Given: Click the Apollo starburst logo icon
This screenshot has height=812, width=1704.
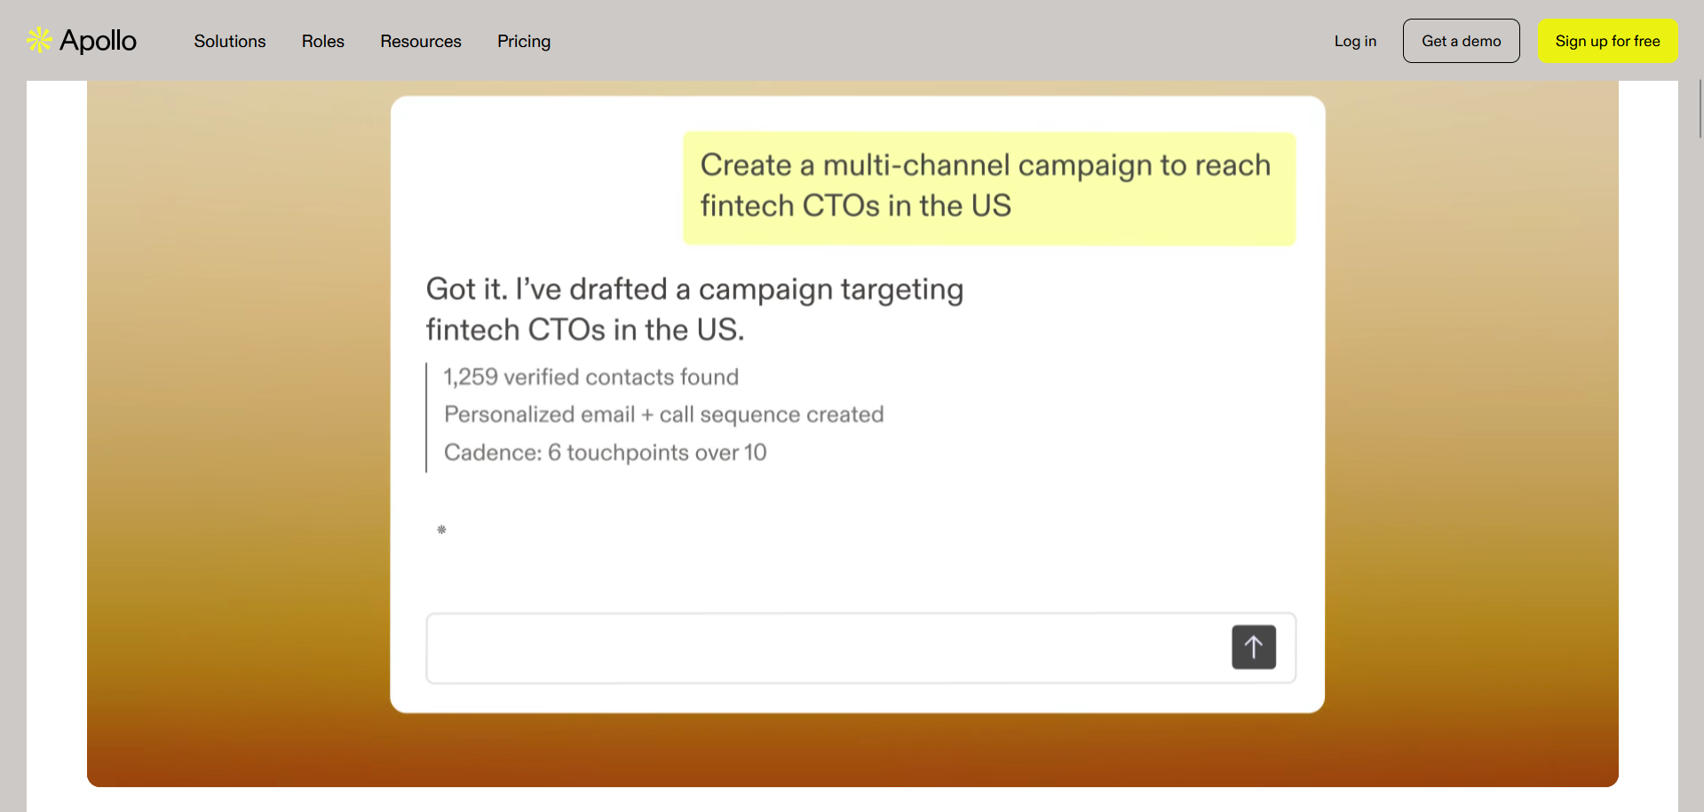Looking at the screenshot, I should click(39, 40).
